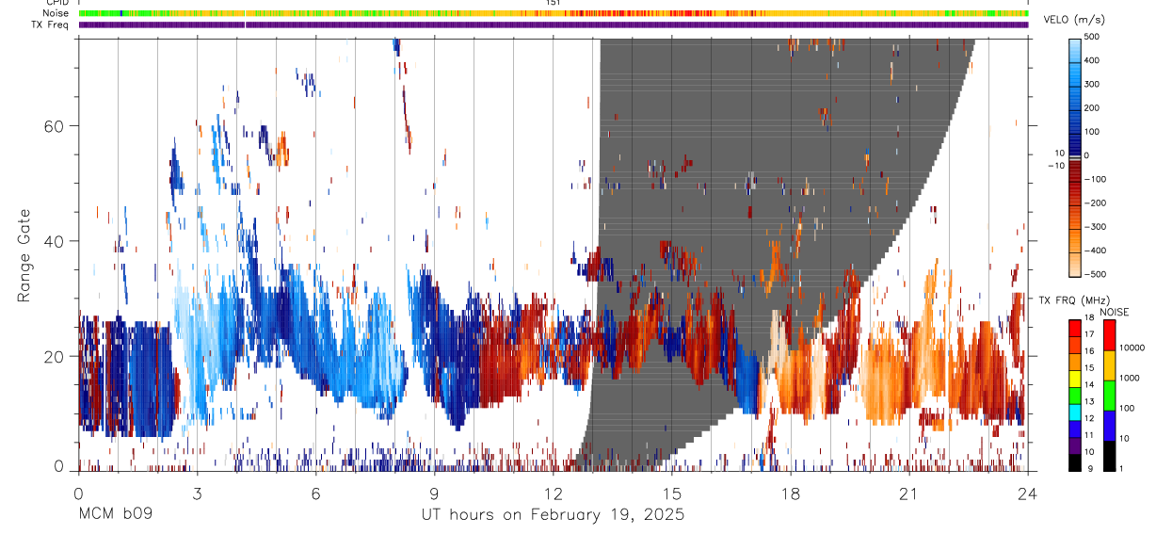Viewport: 1156px width, 534px height.
Task: Select the 'TX FRQ (MHz)' legend title
Action: pos(1073,299)
